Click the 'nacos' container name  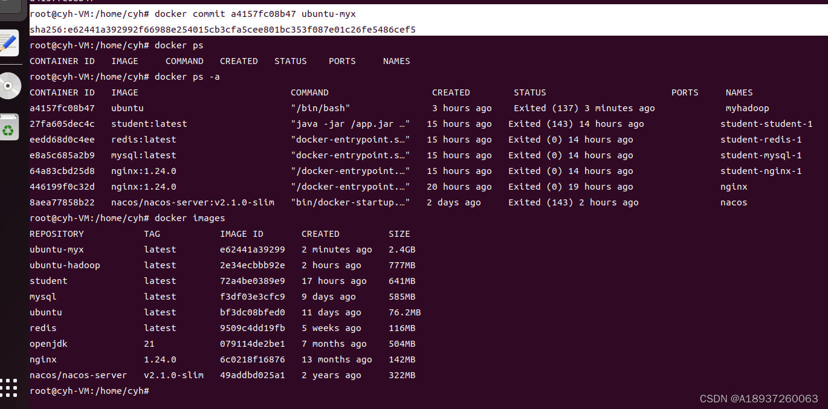[734, 202]
